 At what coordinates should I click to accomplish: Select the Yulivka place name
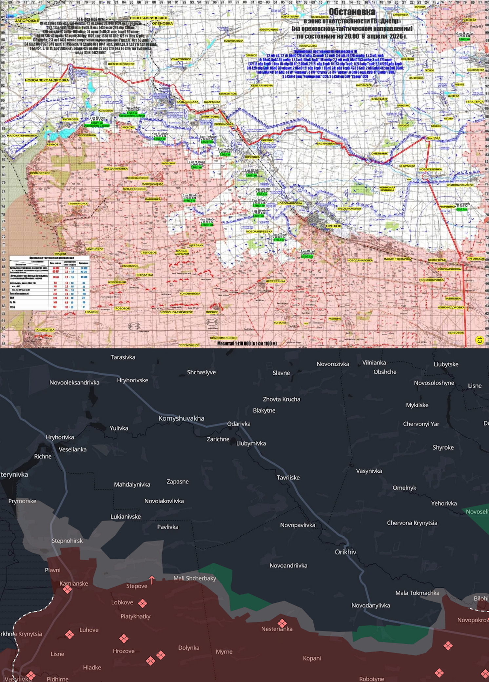tap(119, 428)
